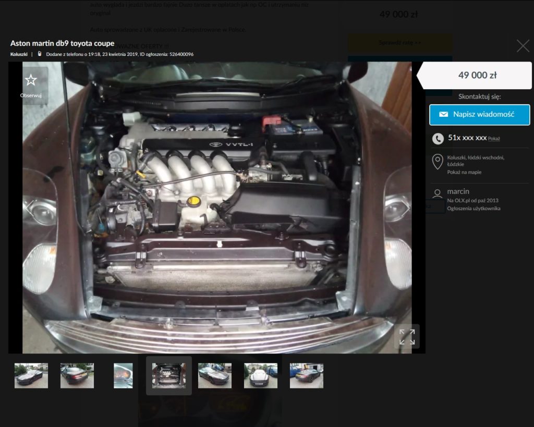Image resolution: width=534 pixels, height=427 pixels.
Task: Click the Napisz wiadomość button
Action: (480, 115)
